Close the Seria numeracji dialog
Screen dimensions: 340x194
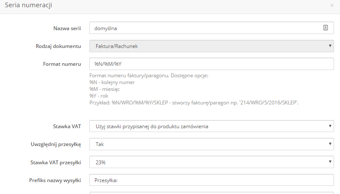(332, 6)
